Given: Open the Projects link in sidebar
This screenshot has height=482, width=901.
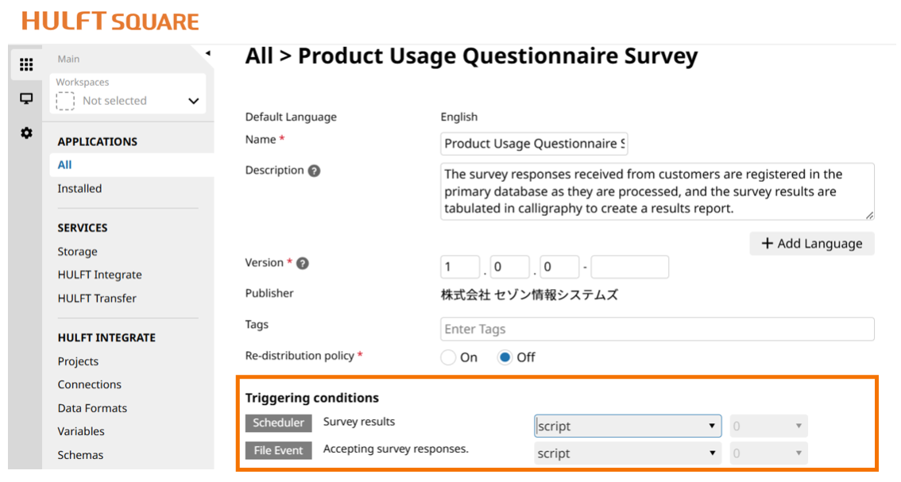Looking at the screenshot, I should coord(78,361).
